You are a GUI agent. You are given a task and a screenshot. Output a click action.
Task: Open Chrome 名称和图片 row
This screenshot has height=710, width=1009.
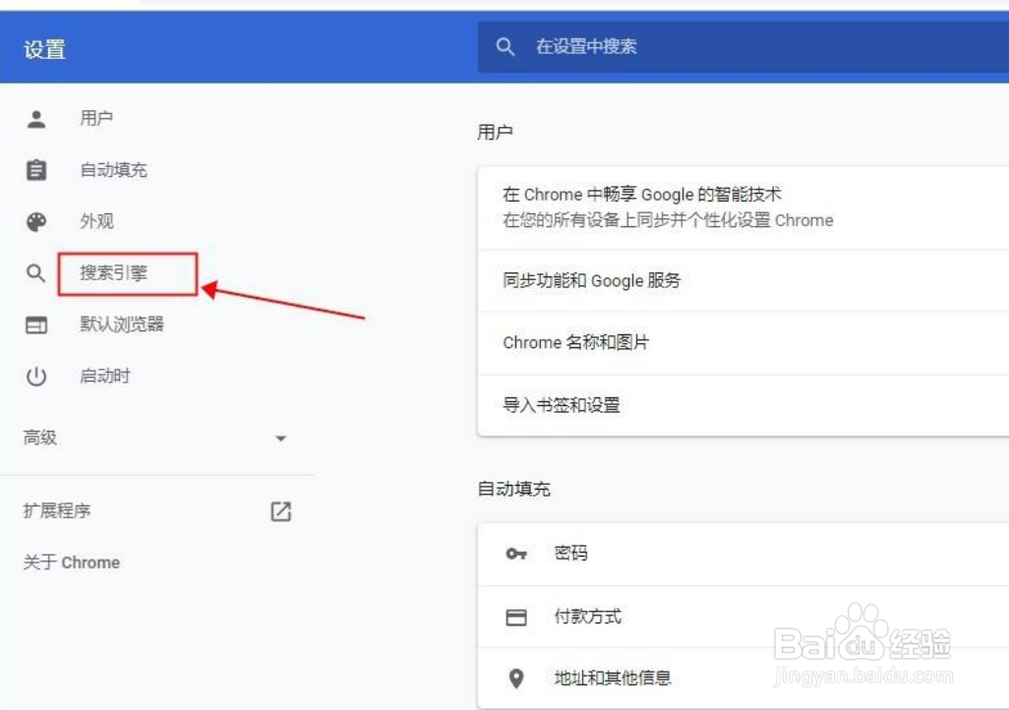[743, 343]
